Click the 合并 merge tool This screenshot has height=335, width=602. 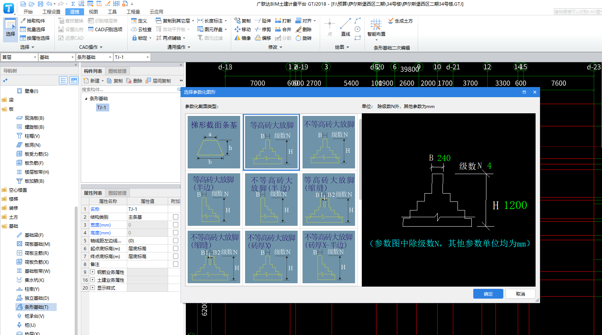click(x=283, y=29)
